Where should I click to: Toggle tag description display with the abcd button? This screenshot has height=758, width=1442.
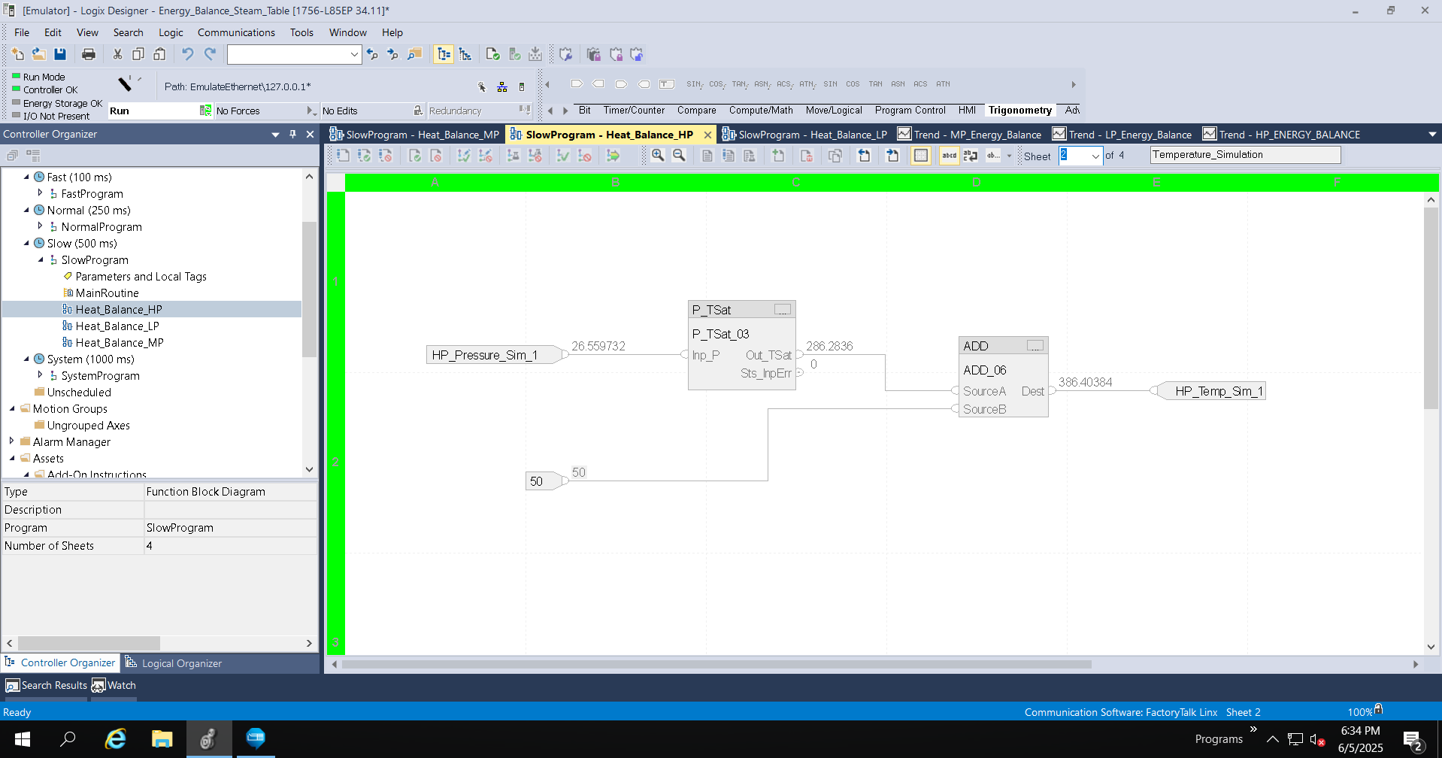pyautogui.click(x=948, y=156)
